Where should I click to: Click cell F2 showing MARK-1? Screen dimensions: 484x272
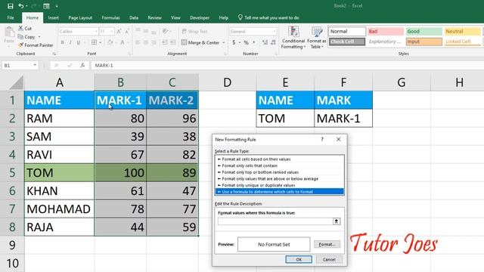(343, 118)
